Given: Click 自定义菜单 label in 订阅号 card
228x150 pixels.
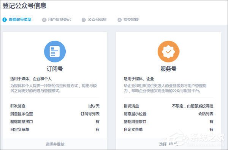Looking at the screenshot, I should point(20,129).
